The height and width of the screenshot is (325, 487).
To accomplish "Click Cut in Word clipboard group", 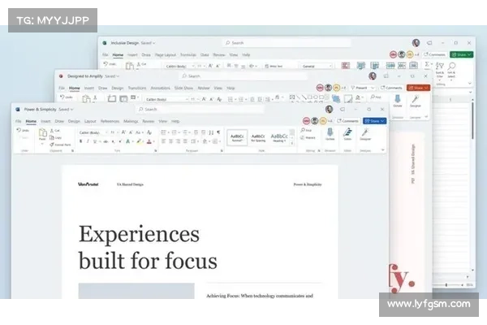I will pyautogui.click(x=55, y=131).
